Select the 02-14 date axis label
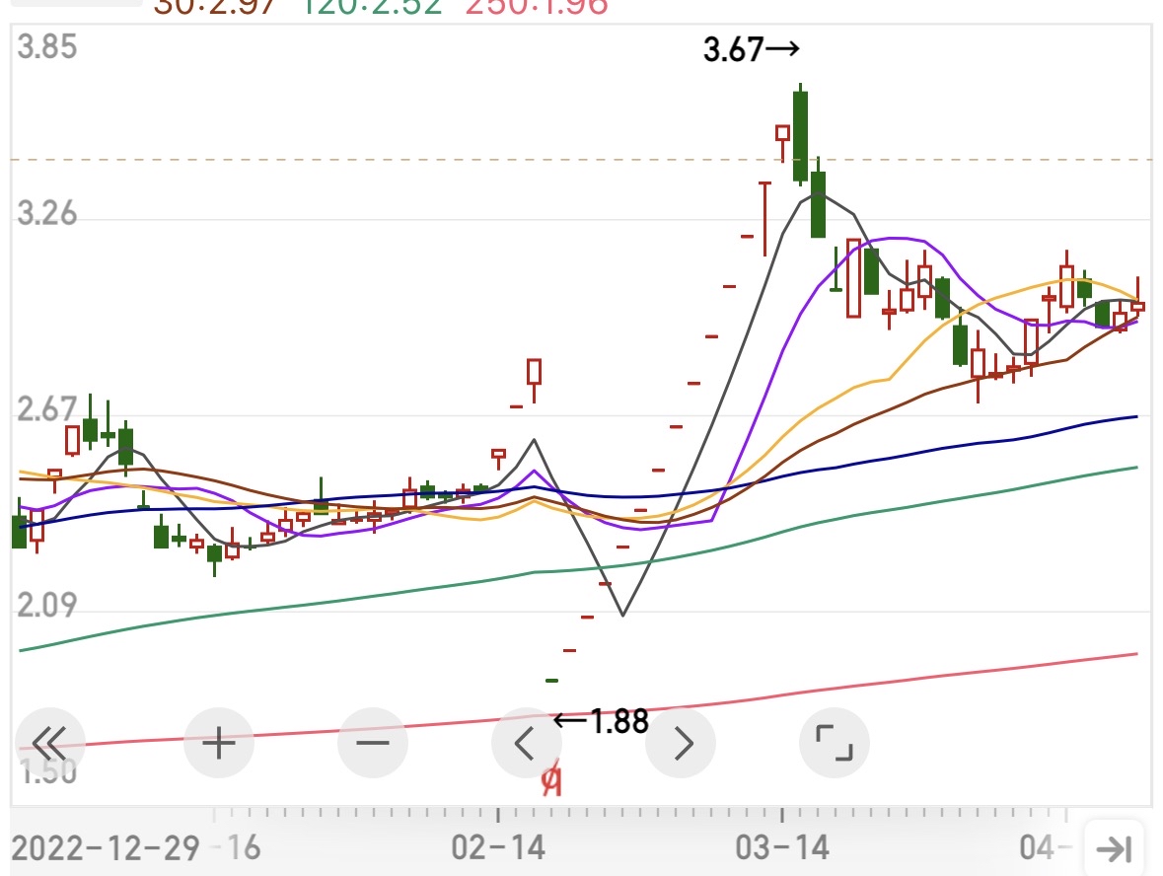The width and height of the screenshot is (1163, 876). pos(498,847)
